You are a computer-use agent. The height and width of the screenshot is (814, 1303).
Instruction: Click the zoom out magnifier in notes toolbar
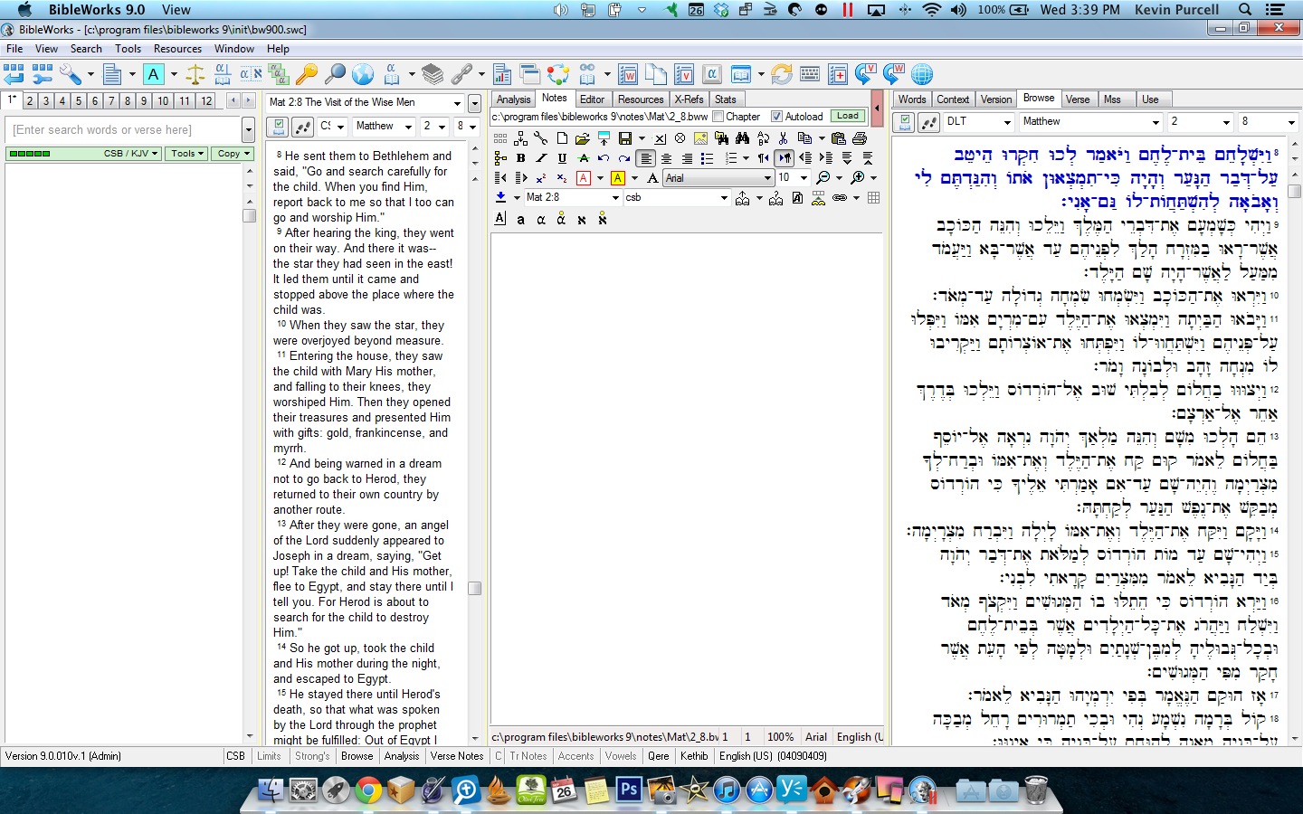(823, 178)
